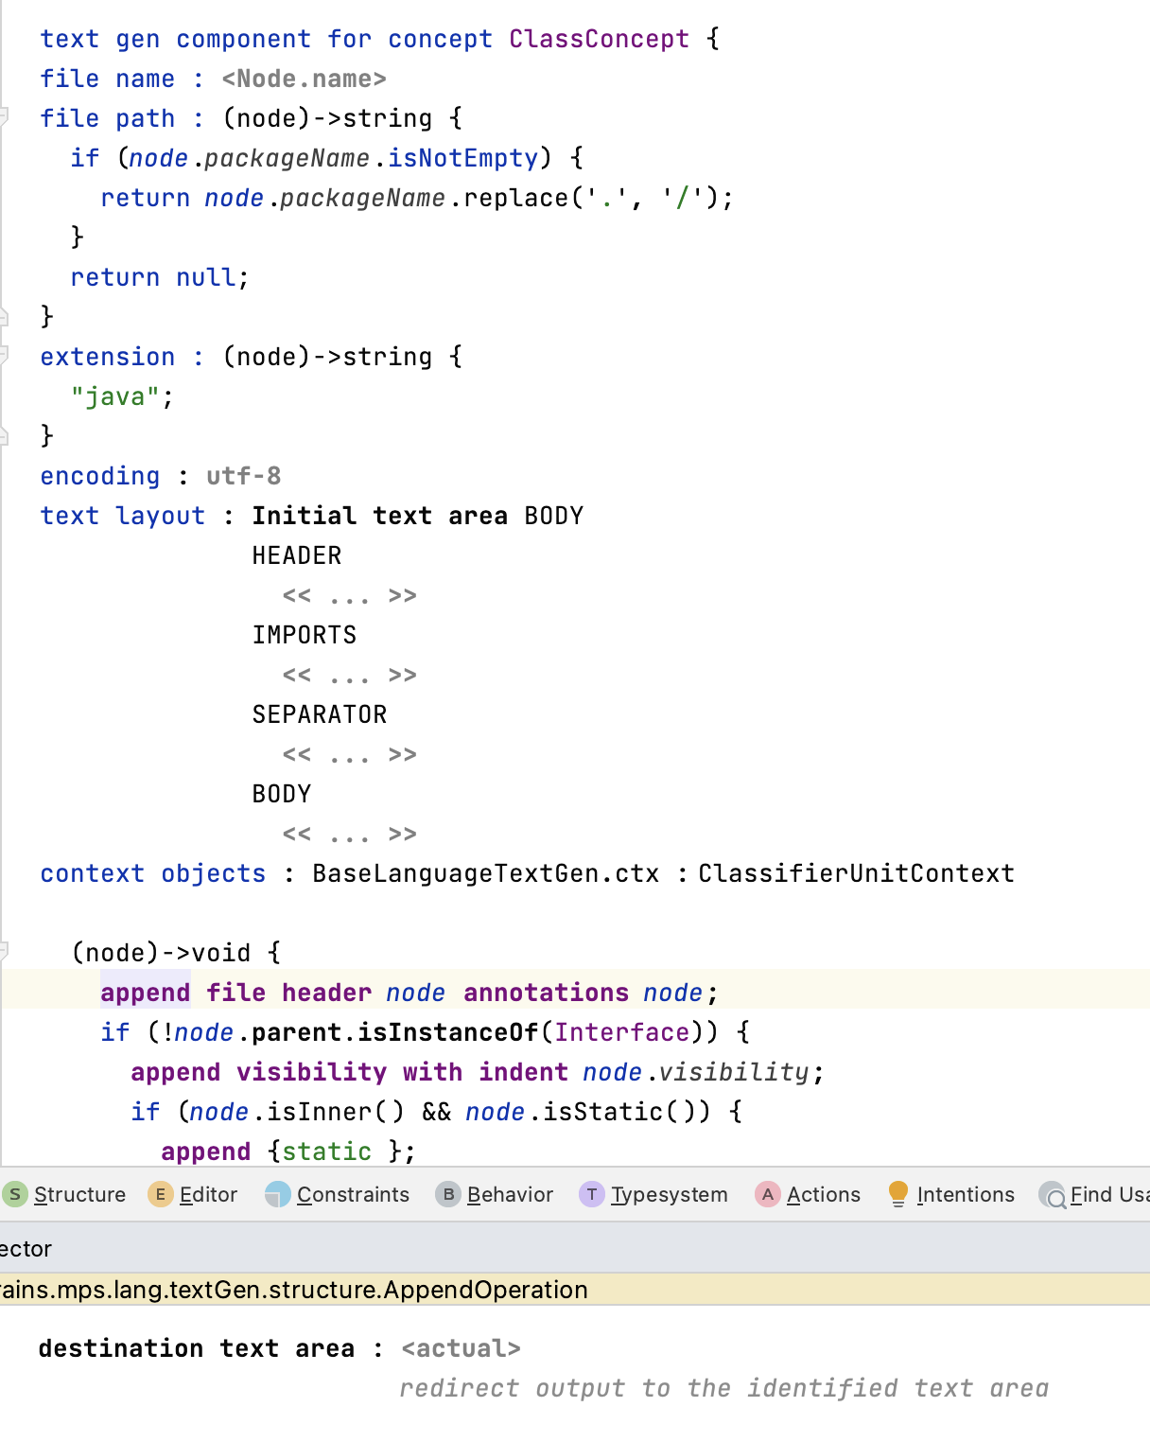The height and width of the screenshot is (1442, 1150).
Task: Open the Constraints tab
Action: click(x=339, y=1194)
